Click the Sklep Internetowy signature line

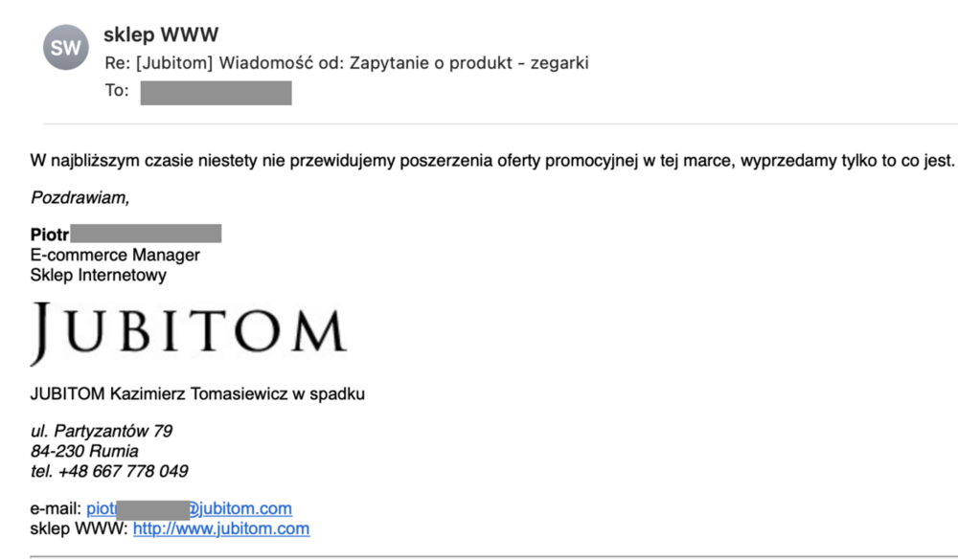pos(99,275)
